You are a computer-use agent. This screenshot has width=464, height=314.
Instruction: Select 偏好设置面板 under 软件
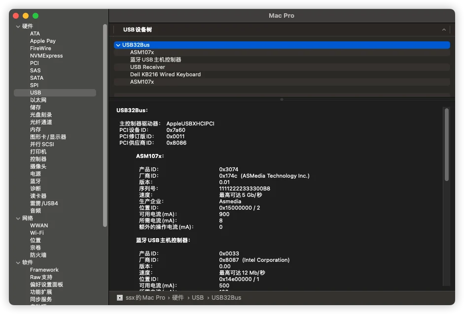(x=46, y=285)
